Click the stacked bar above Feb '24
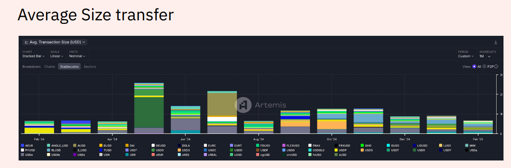The image size is (511, 168). click(39, 127)
